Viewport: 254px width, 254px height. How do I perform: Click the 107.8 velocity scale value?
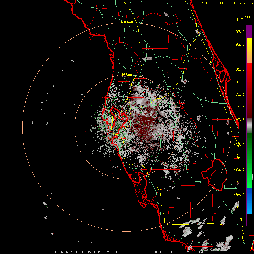click(x=239, y=32)
